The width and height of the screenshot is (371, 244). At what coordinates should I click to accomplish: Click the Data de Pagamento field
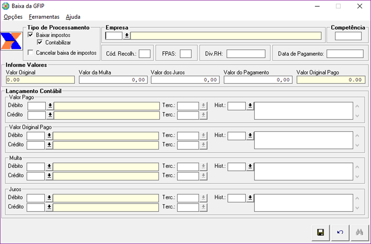tap(345, 54)
